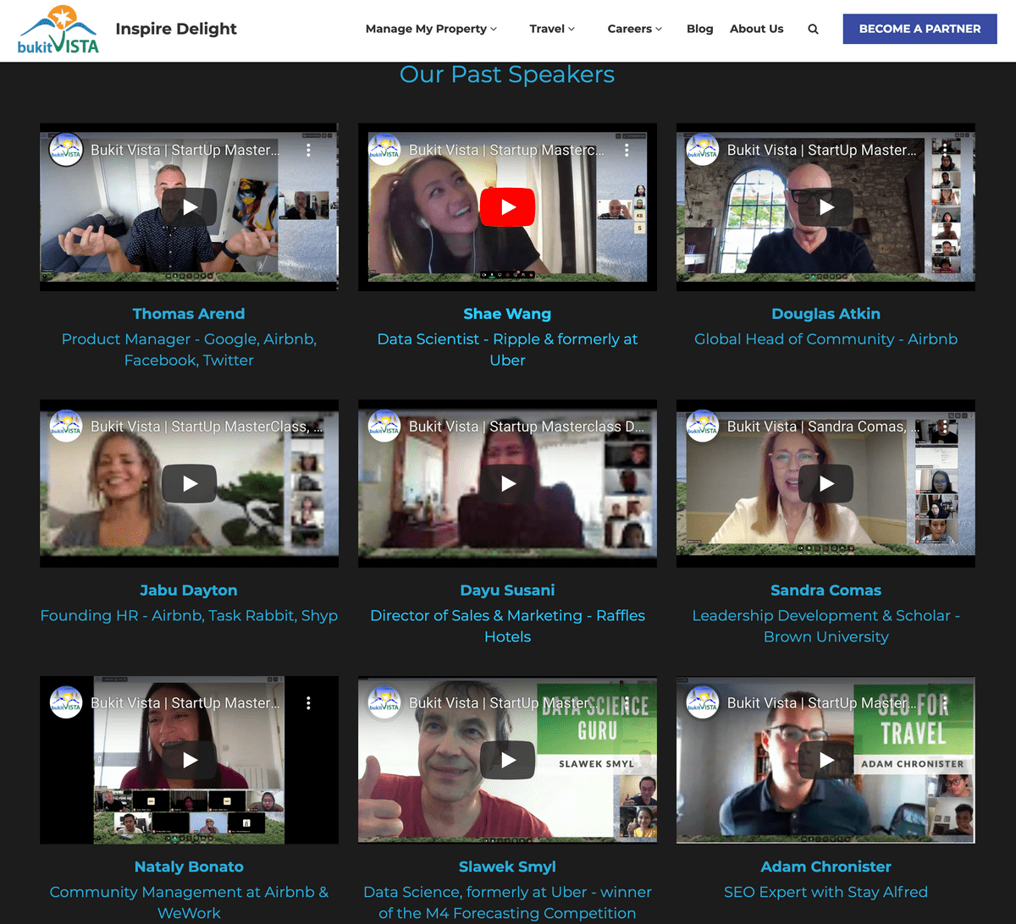Click 'Director of Sales & Marketing - Raffles Hotels'
This screenshot has width=1016, height=924.
508,626
